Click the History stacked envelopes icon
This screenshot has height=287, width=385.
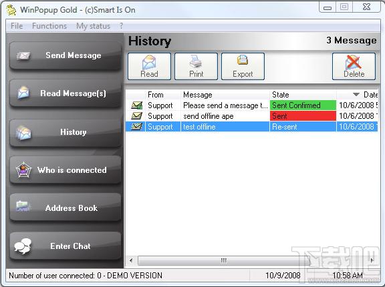[x=23, y=133]
